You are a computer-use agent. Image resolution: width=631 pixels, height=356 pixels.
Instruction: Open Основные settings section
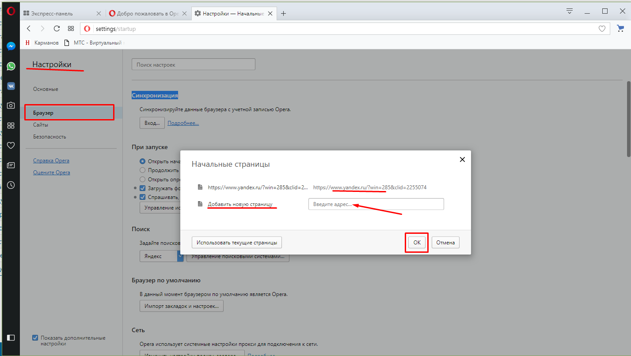point(46,89)
